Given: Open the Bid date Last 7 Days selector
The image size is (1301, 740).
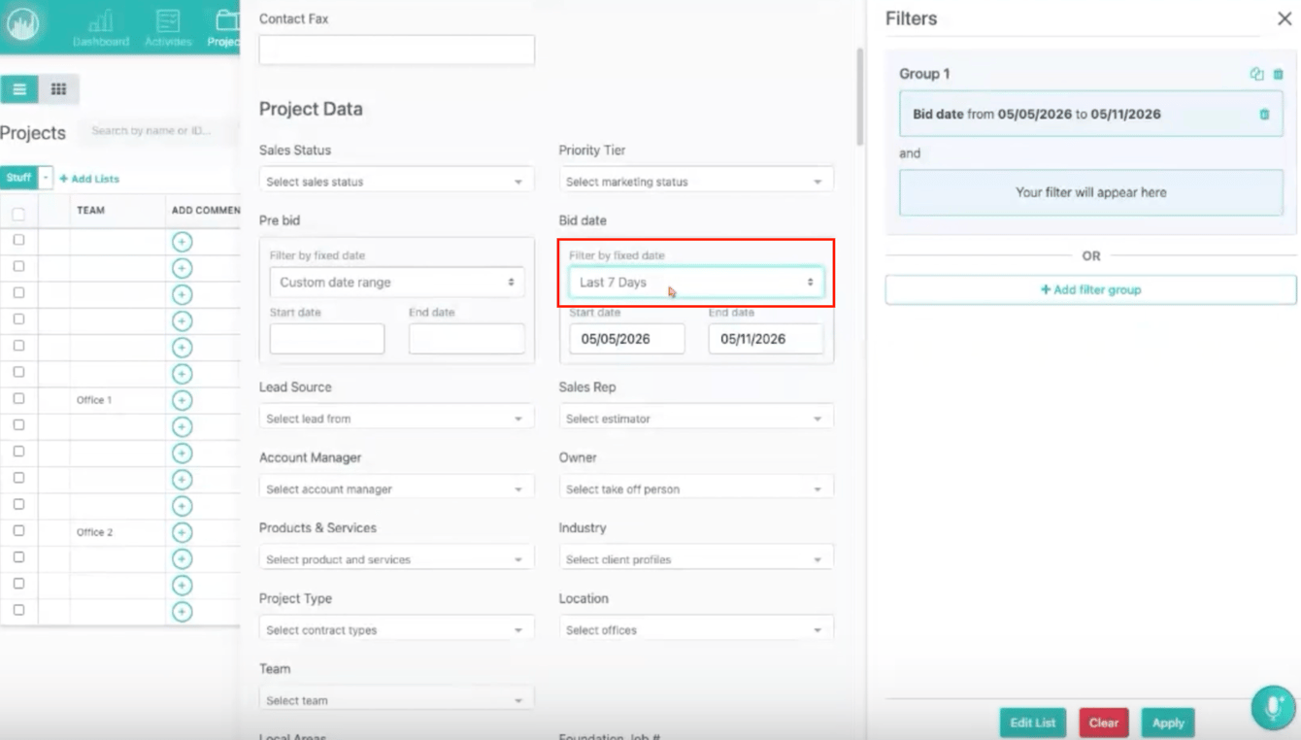Looking at the screenshot, I should (696, 283).
